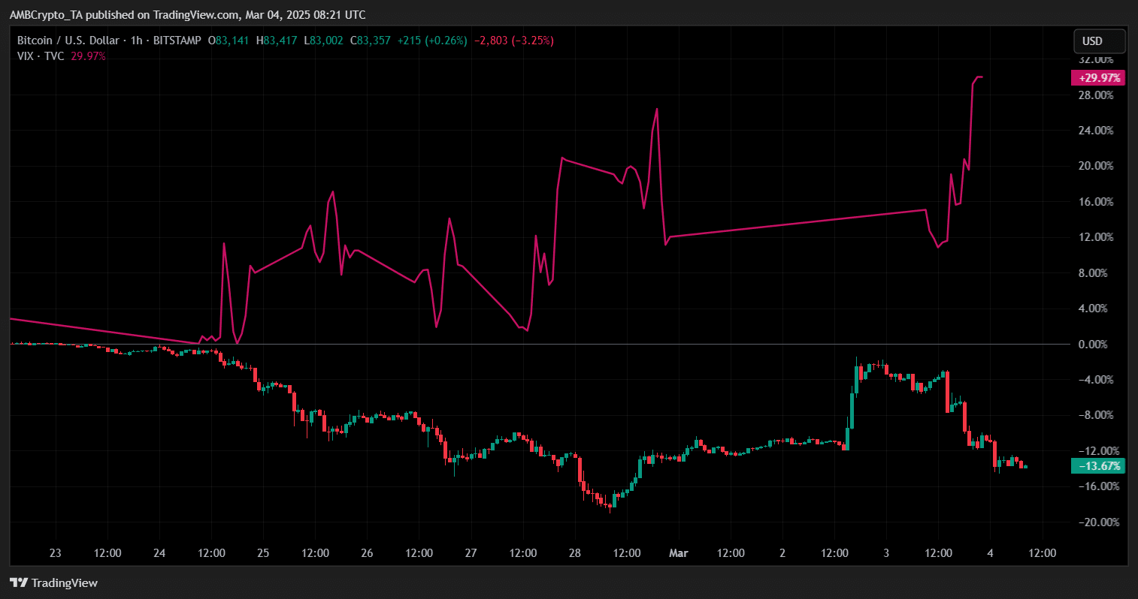Click the 0.00% level on price scale

pyautogui.click(x=1093, y=345)
